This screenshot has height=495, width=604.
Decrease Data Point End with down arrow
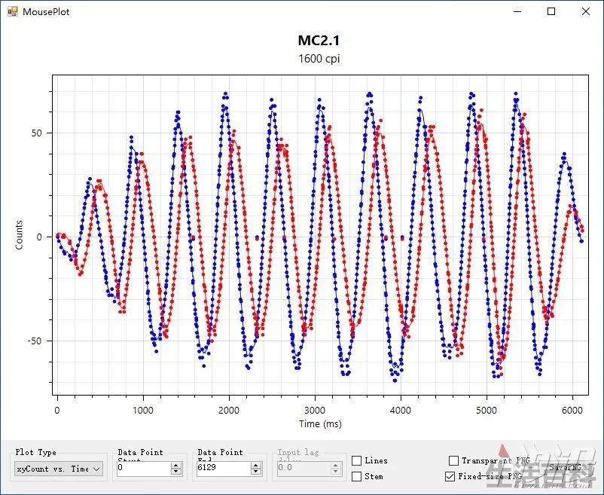tap(256, 472)
